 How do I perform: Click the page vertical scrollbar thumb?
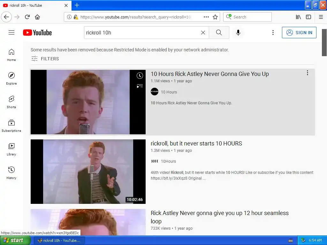(x=324, y=42)
